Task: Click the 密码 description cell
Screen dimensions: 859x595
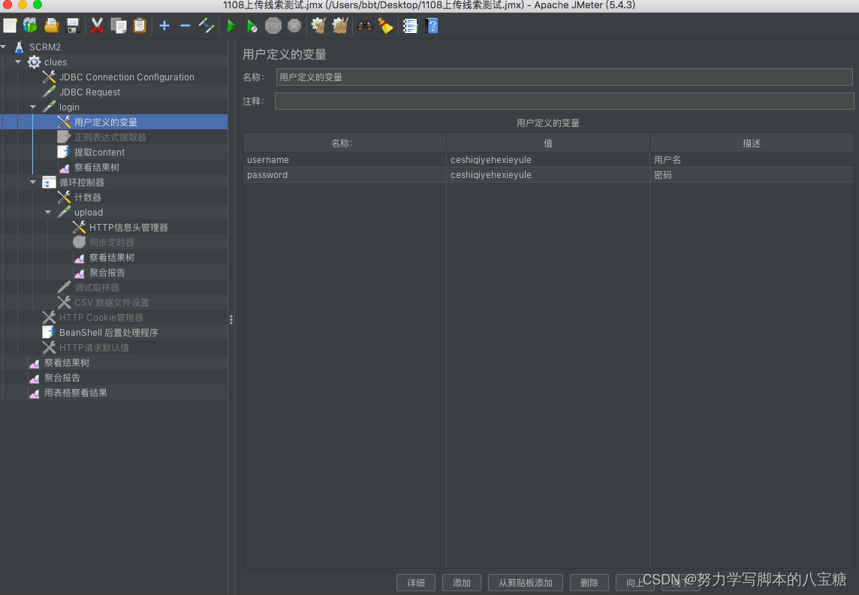Action: tap(752, 175)
